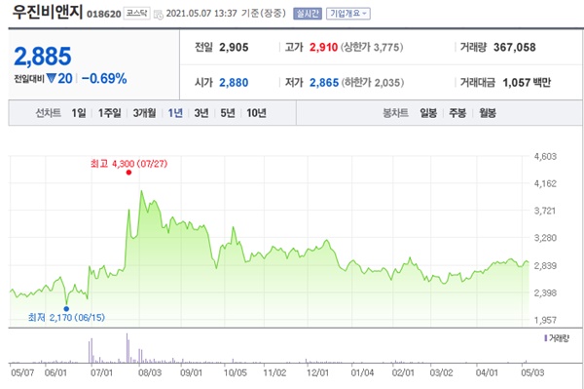The height and width of the screenshot is (389, 584).
Task: Click the stock code 018620
Action: click(x=104, y=15)
